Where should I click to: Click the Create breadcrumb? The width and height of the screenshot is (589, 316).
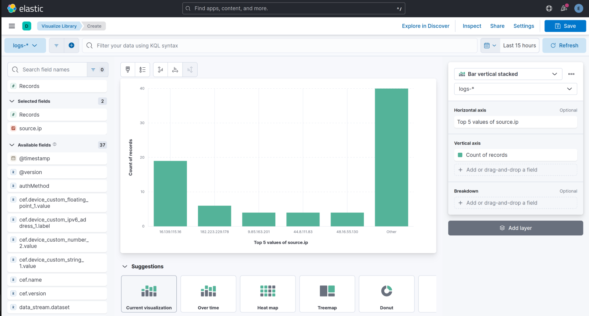(94, 26)
